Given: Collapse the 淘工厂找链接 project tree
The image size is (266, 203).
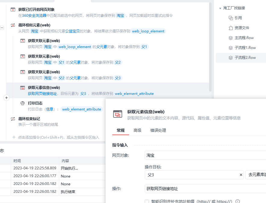Looking at the screenshot, I should pyautogui.click(x=220, y=8).
